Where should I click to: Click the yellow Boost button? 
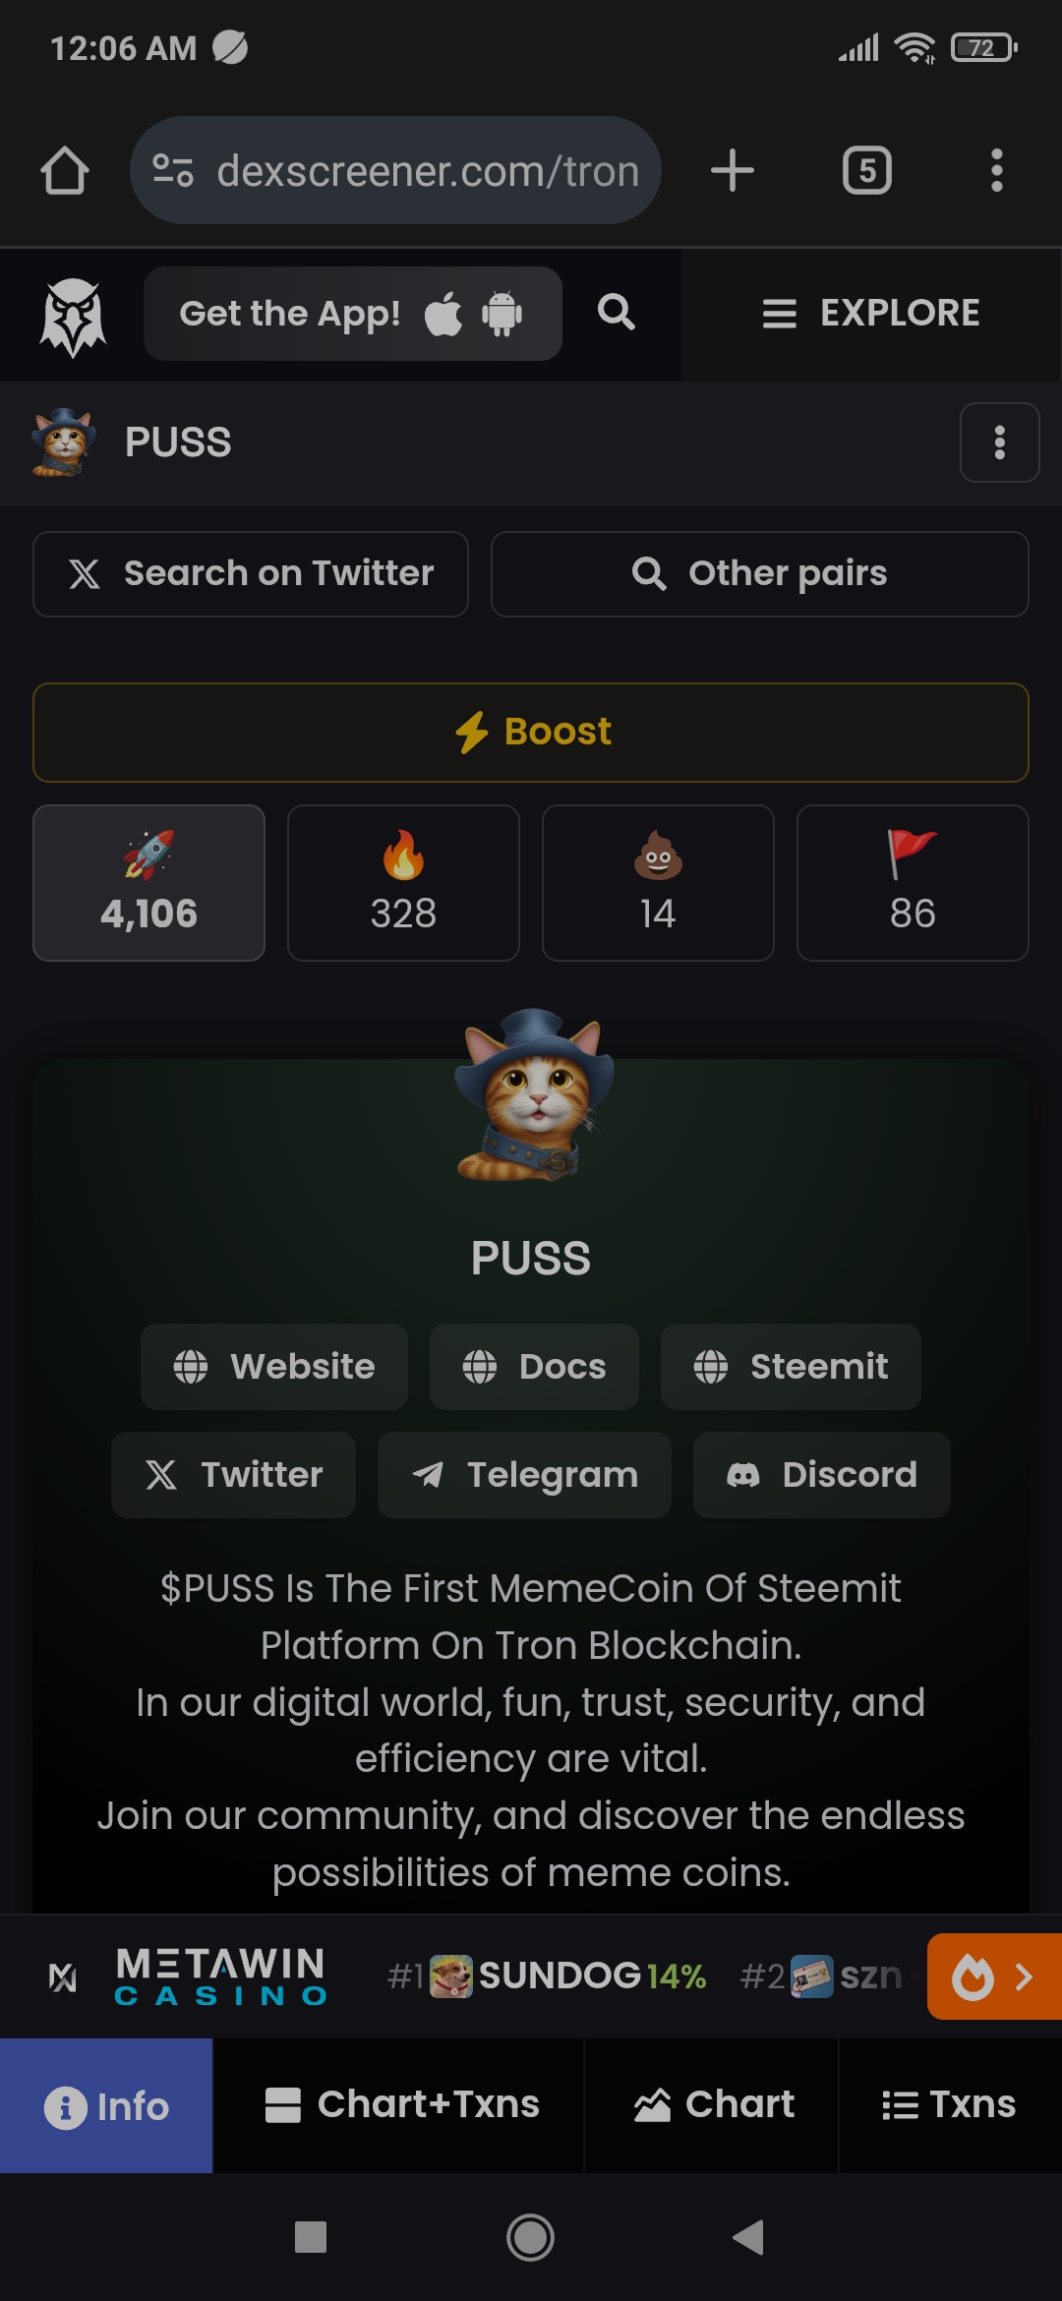click(531, 733)
